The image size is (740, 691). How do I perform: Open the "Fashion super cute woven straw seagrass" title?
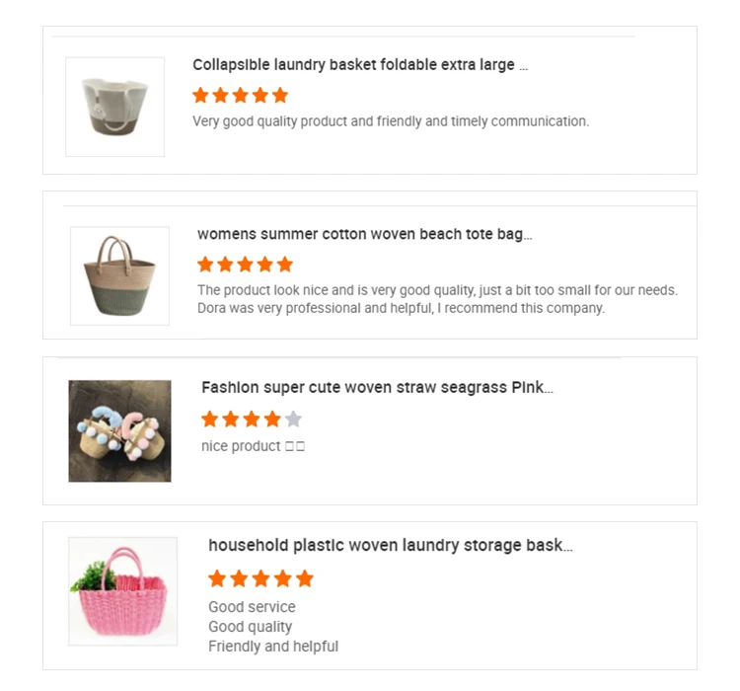pyautogui.click(x=377, y=388)
